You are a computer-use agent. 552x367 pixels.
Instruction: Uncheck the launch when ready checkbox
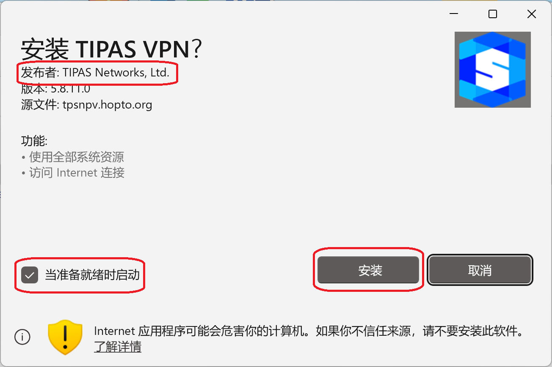(x=30, y=275)
